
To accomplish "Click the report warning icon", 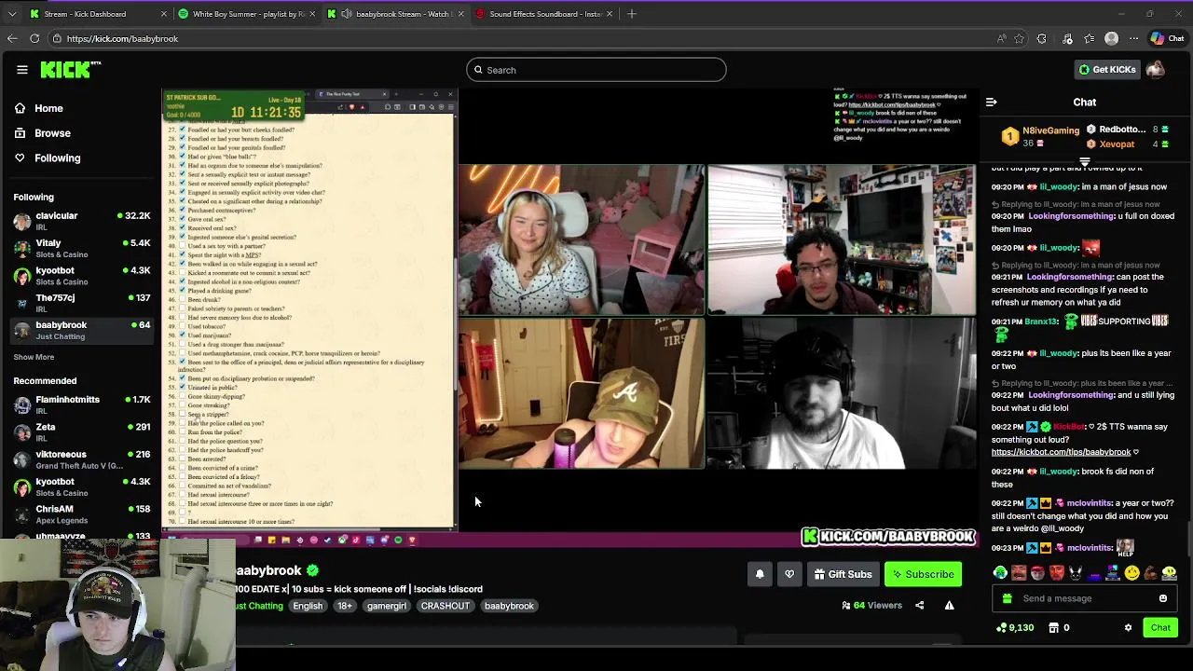I will (949, 606).
